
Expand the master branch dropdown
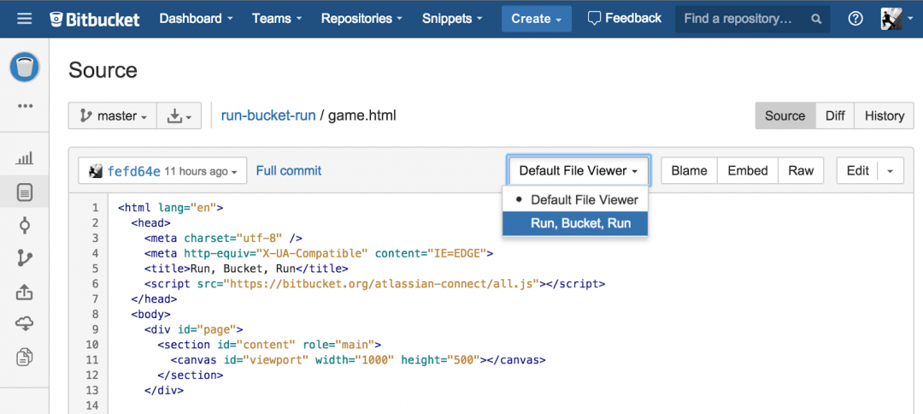(x=113, y=115)
